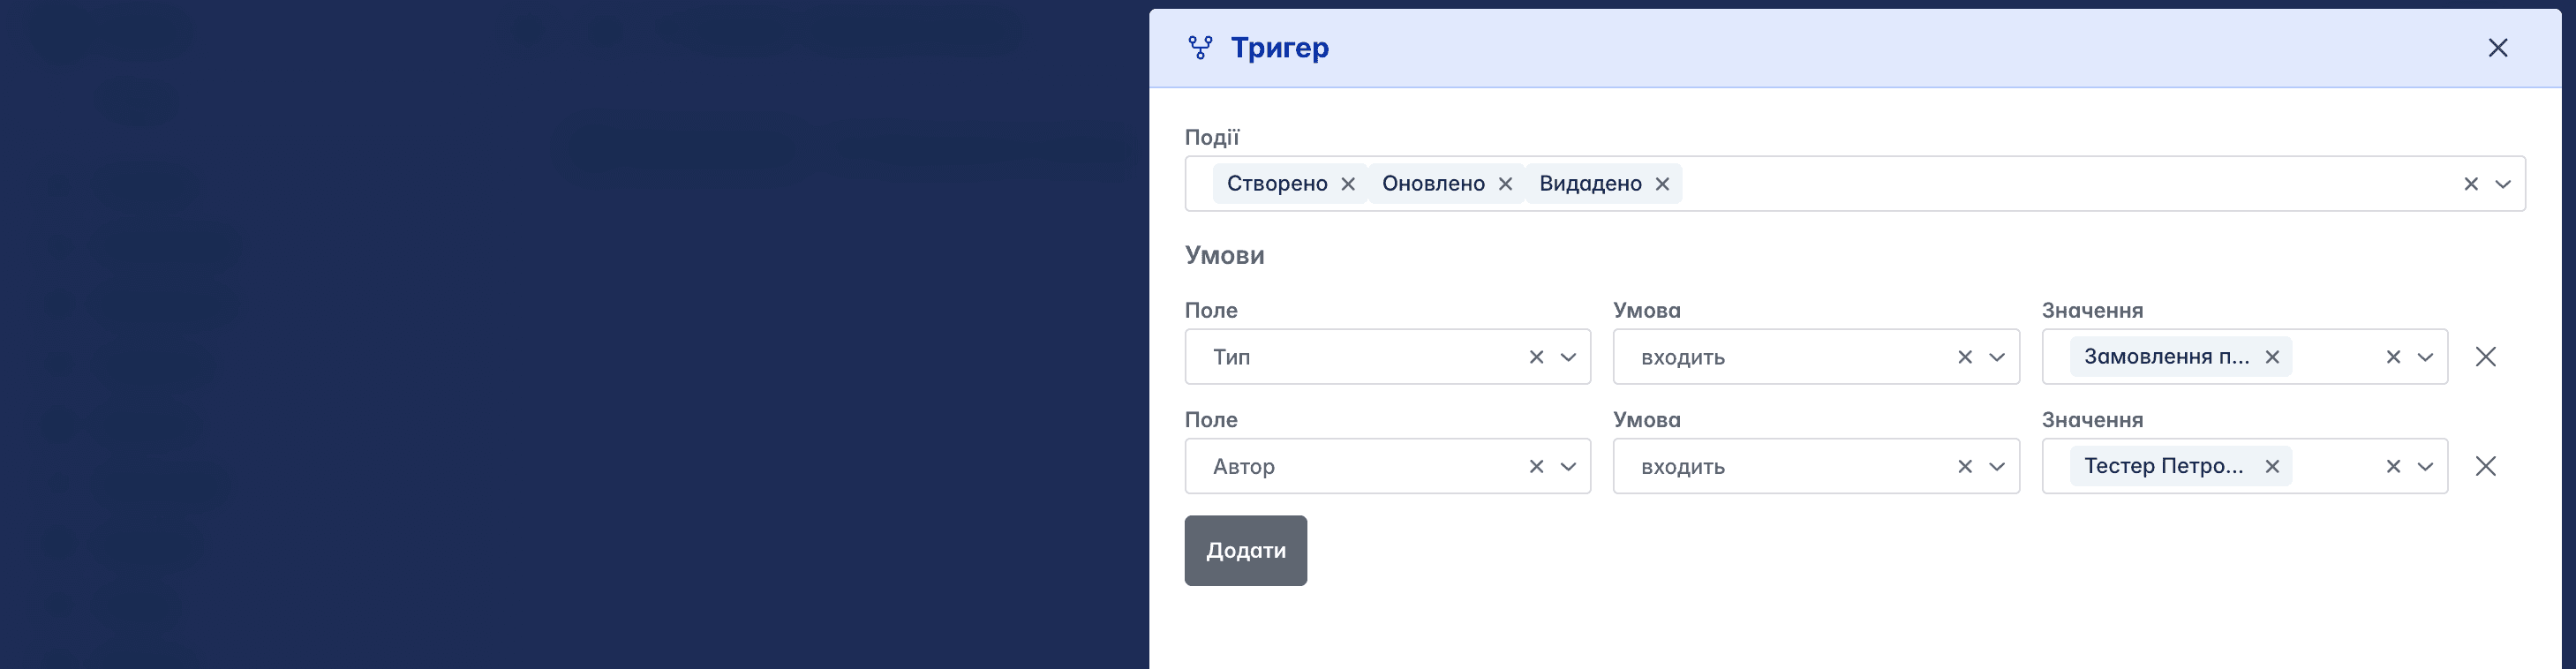The image size is (2576, 669).
Task: Remove the Створено event tag
Action: coord(1348,184)
